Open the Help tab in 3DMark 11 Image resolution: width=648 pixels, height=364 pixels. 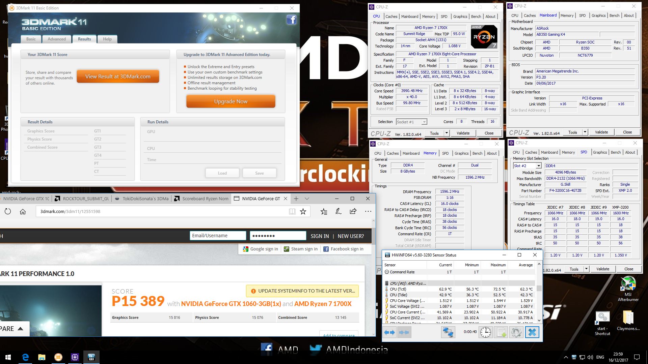pos(107,39)
